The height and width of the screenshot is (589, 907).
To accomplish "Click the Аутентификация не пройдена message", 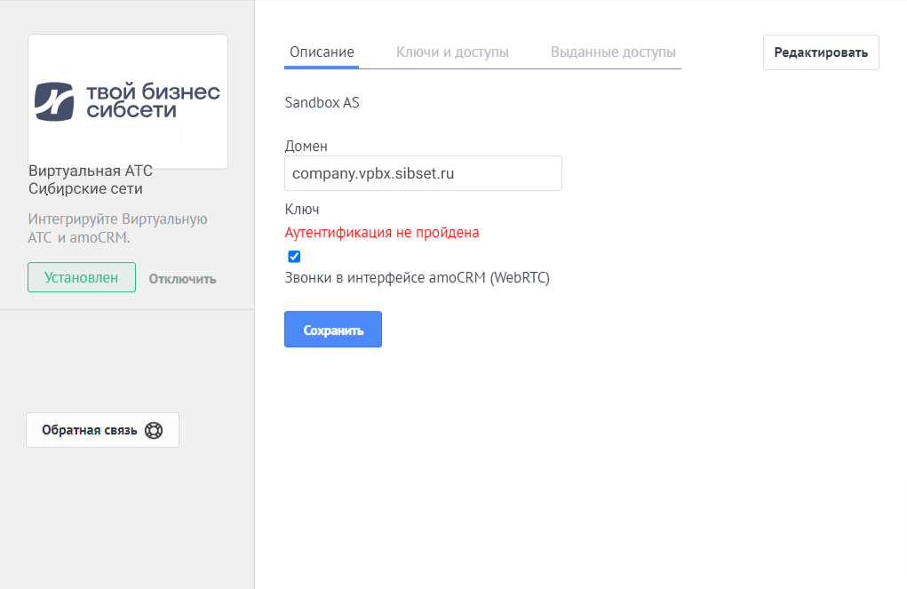I will point(382,233).
